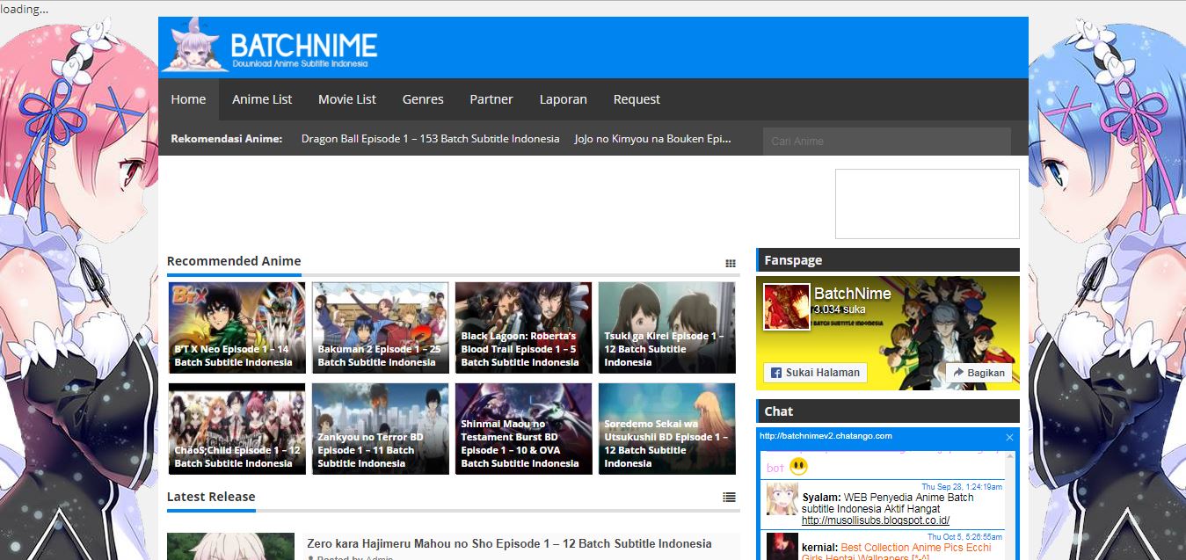Click the Rekomendasi Anime label
1186x560 pixels.
pos(227,139)
